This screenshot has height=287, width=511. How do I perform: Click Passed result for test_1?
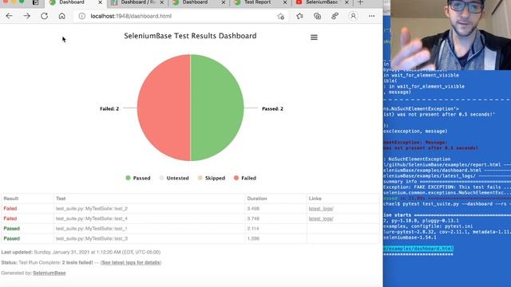point(12,229)
